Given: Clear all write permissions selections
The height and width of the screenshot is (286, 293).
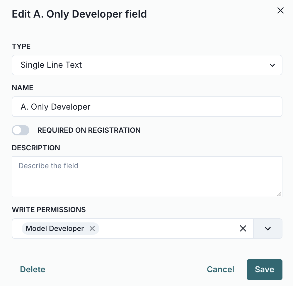Looking at the screenshot, I should tap(243, 229).
